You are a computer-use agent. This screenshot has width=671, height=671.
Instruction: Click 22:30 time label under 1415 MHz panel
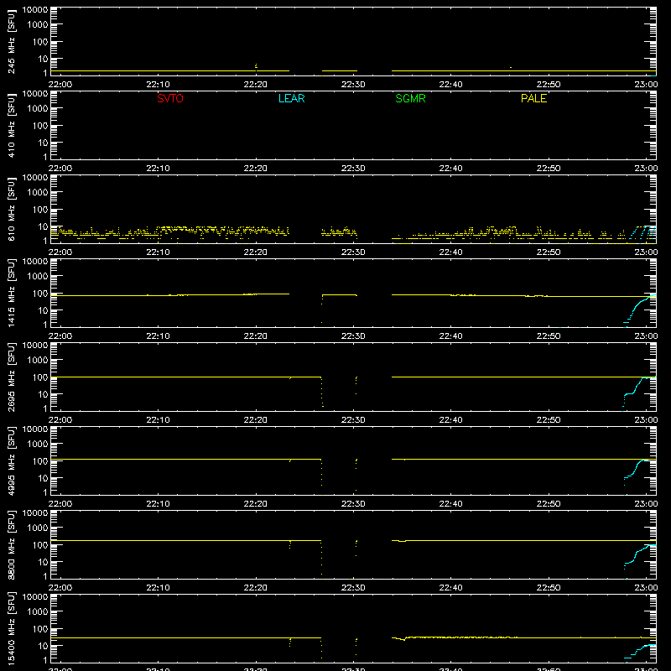tap(353, 336)
